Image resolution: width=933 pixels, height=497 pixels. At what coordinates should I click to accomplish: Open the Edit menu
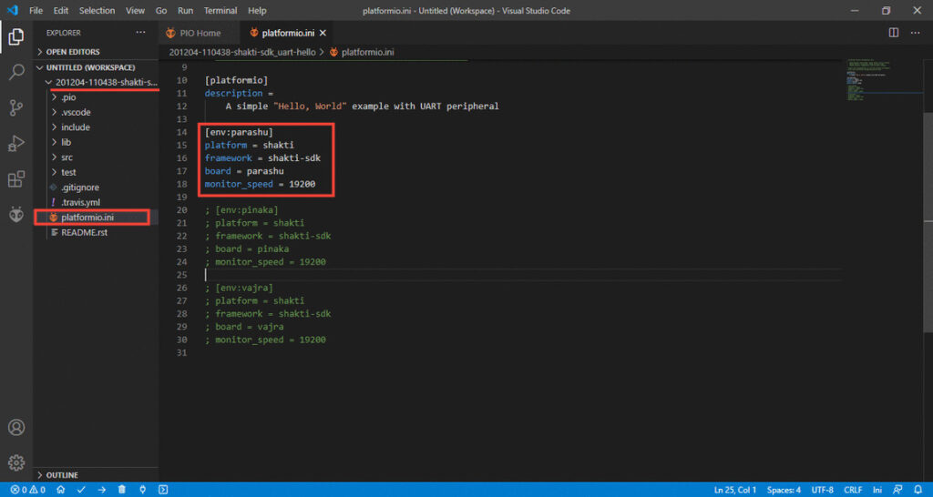click(x=61, y=11)
